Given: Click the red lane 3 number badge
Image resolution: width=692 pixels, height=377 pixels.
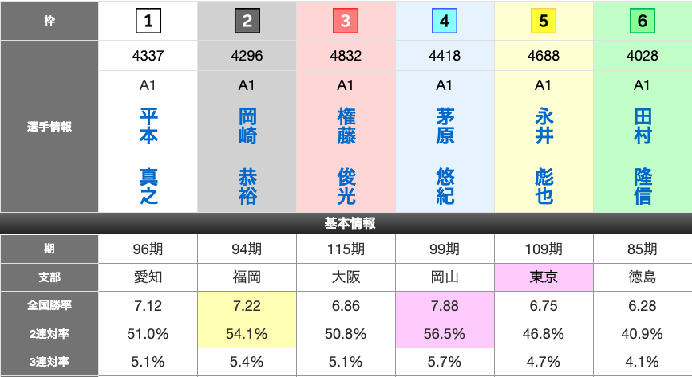Looking at the screenshot, I should tap(346, 22).
